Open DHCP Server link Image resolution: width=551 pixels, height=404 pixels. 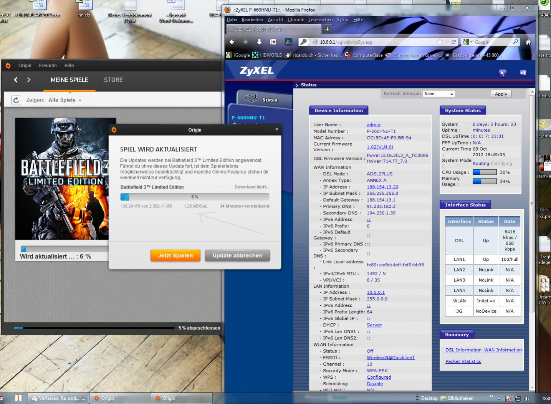[x=374, y=325]
